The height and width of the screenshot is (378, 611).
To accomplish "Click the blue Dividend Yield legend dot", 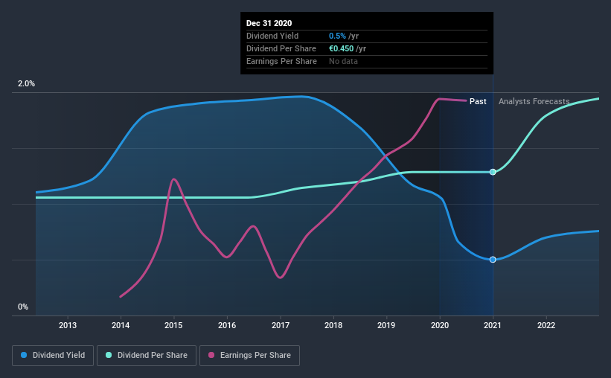I will point(24,355).
